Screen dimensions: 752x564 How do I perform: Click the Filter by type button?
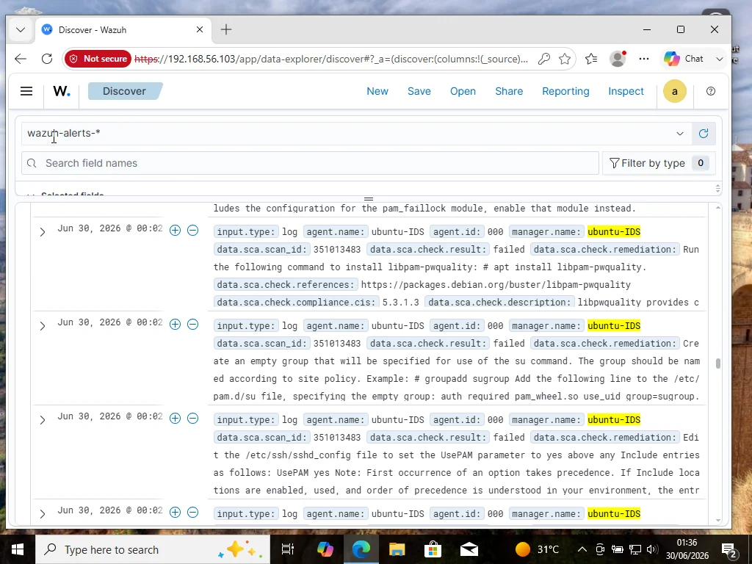pyautogui.click(x=659, y=163)
